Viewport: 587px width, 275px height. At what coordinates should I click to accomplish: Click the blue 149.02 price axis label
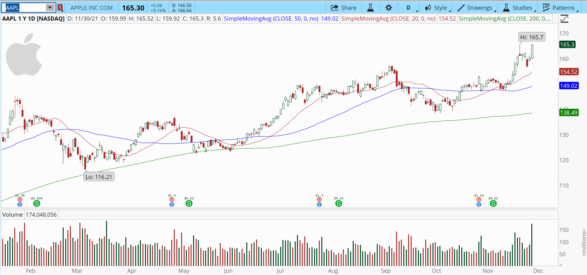569,86
